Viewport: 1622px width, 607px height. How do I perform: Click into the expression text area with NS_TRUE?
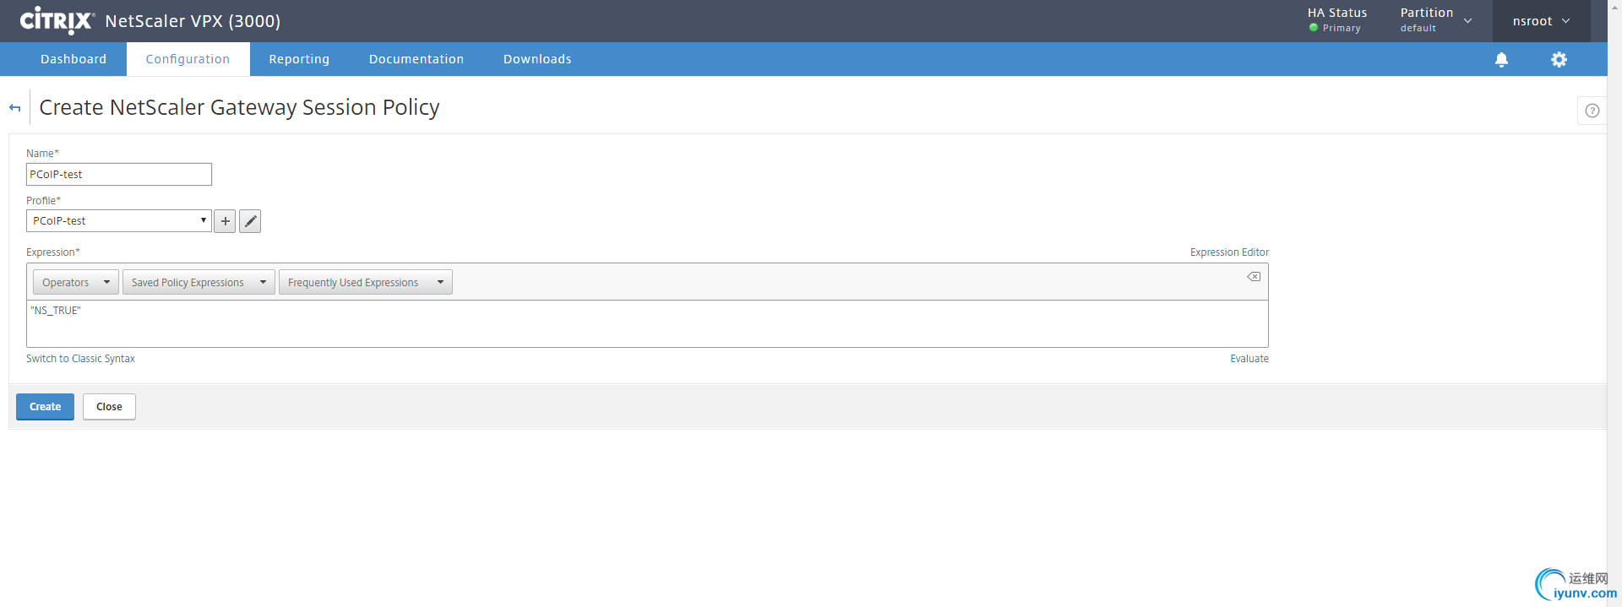click(x=647, y=323)
